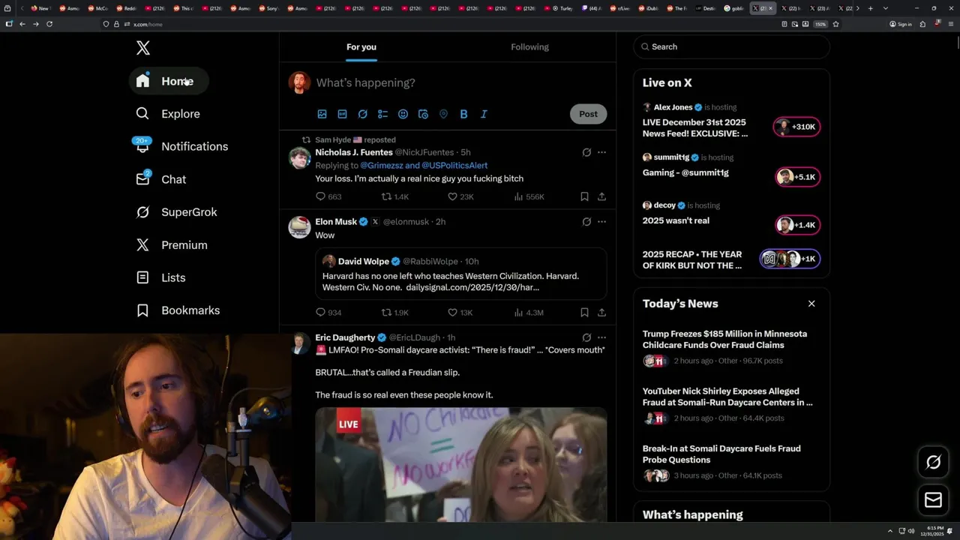Open the Home navigation item

[169, 81]
